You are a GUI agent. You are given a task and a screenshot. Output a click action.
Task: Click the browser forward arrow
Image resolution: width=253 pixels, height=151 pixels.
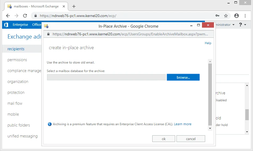[x=16, y=16]
